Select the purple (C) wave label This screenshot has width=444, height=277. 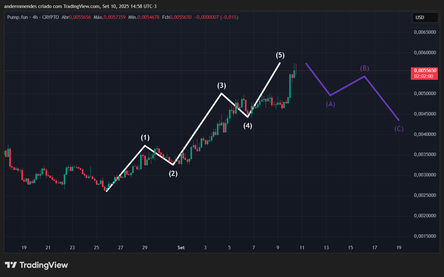pyautogui.click(x=399, y=129)
